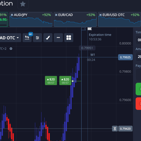This screenshot has width=141, height=141.
Task: Click the hourglass icon at 0.79420
Action: tap(115, 129)
